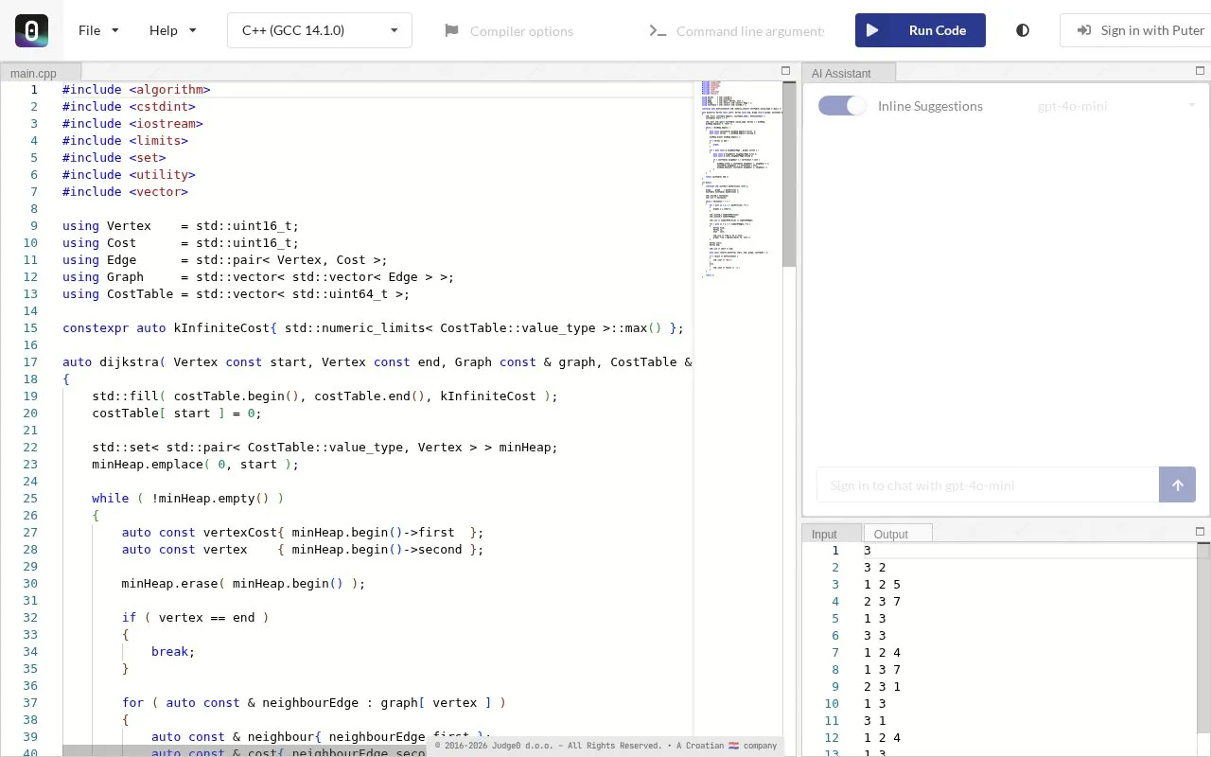Click the editor vertical scrollbar
1211x757 pixels.
[x=789, y=175]
